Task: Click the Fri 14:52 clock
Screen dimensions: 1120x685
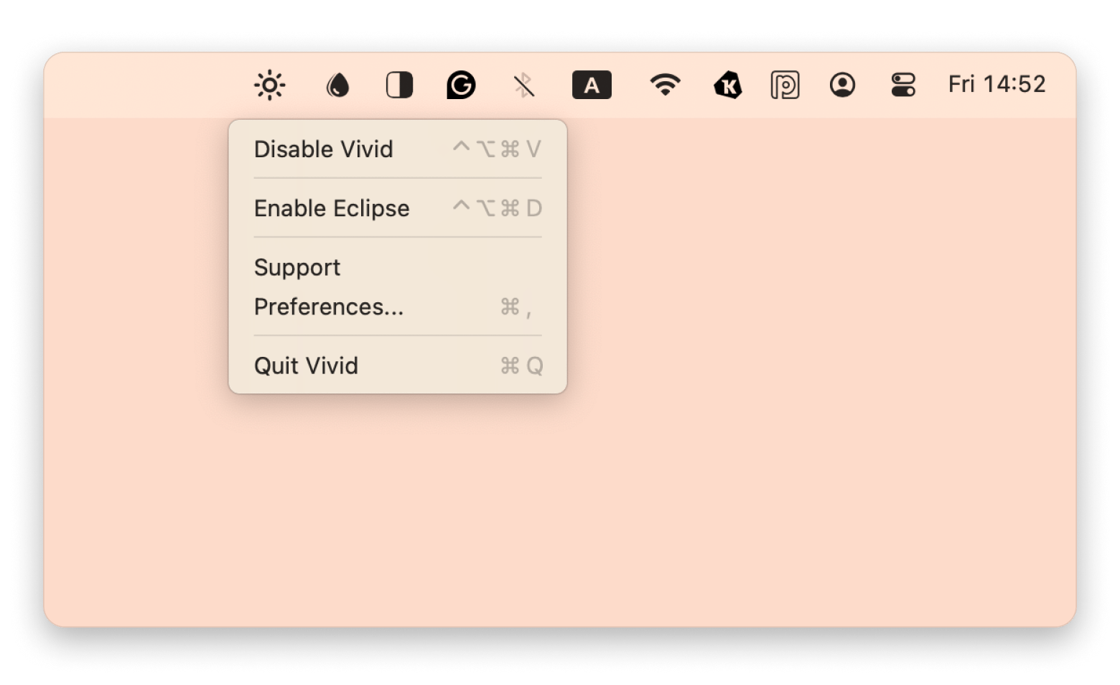Action: click(997, 85)
